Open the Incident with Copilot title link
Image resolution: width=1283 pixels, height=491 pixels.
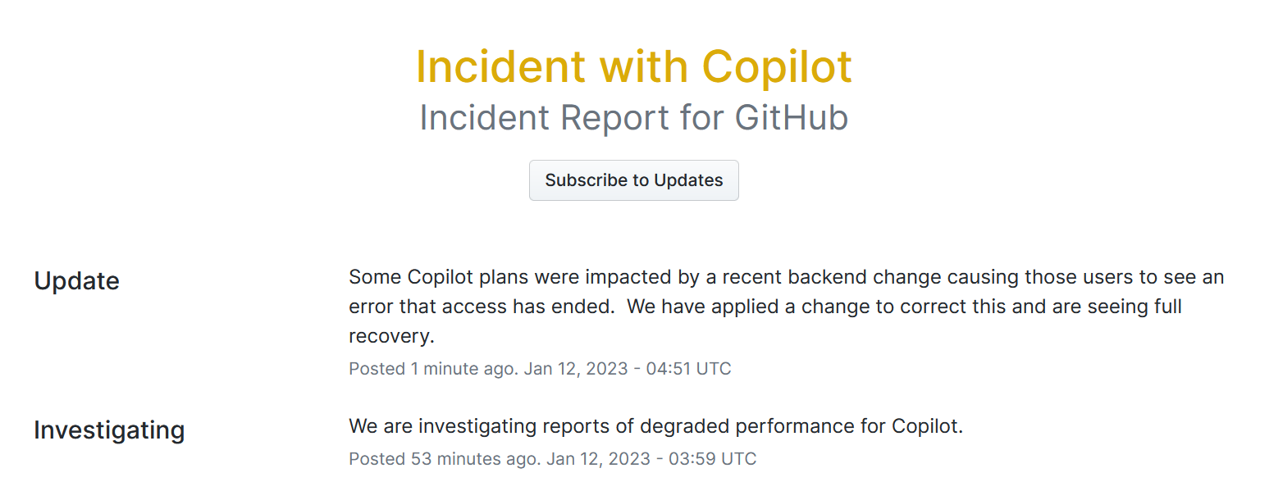pyautogui.click(x=633, y=66)
